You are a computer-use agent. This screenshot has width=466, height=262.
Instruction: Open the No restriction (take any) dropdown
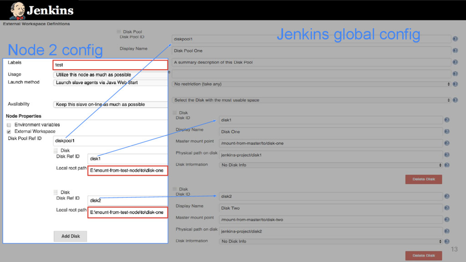pos(311,84)
